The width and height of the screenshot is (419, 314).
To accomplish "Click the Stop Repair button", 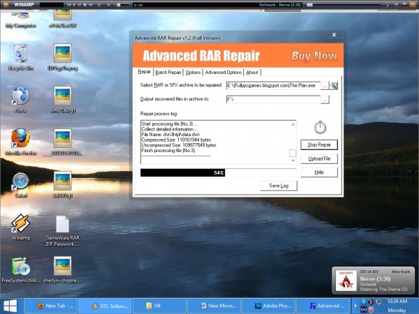I will click(319, 144).
